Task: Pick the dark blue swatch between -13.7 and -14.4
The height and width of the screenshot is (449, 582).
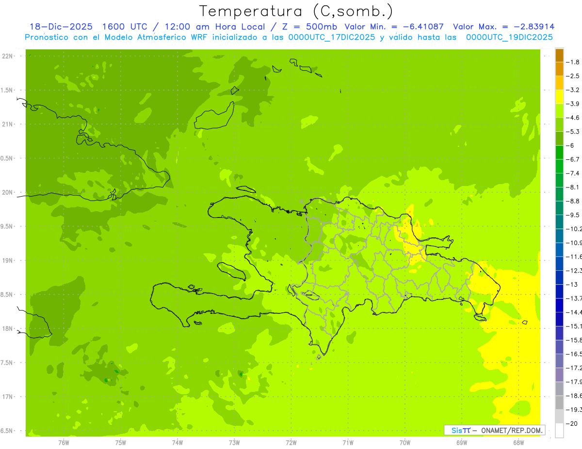Action: pos(559,306)
